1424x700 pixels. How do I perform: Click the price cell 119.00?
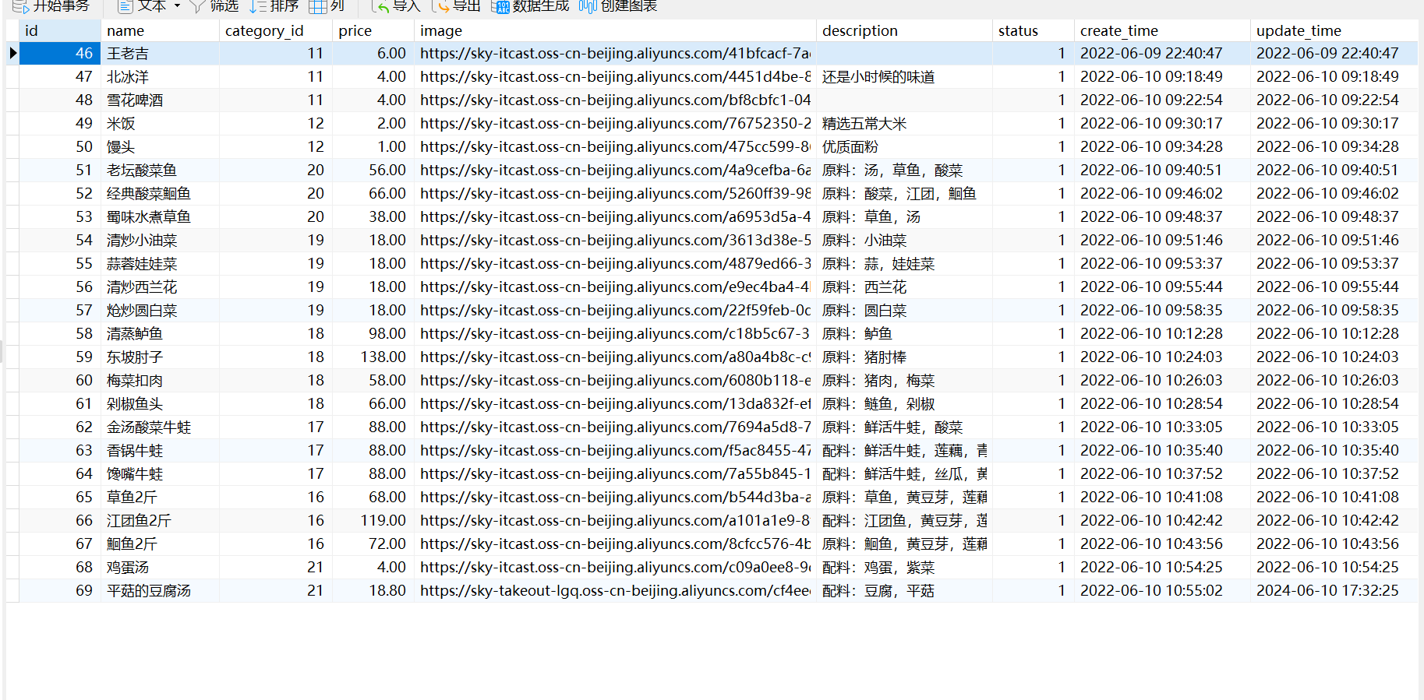coord(373,520)
